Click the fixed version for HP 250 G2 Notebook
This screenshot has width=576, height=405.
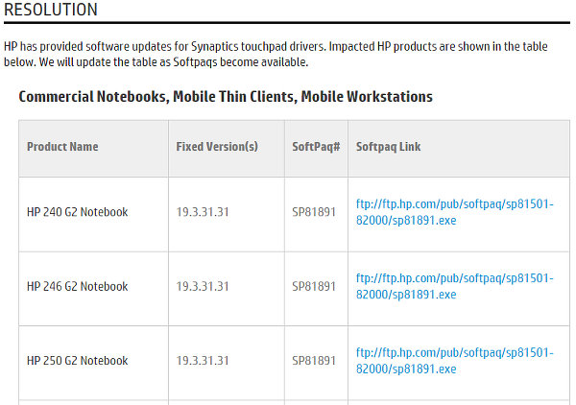[203, 361]
